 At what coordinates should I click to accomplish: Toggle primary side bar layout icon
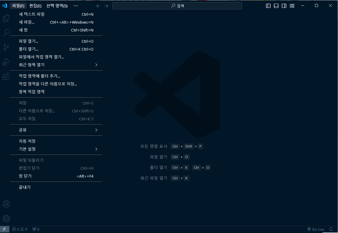tap(268, 6)
